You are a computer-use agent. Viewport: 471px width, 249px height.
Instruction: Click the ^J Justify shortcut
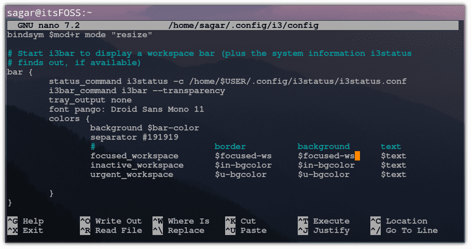coord(323,230)
